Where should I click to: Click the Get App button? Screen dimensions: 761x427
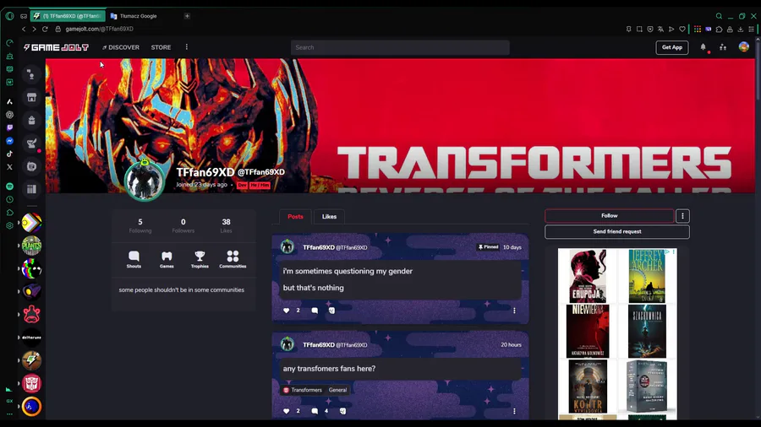[671, 47]
